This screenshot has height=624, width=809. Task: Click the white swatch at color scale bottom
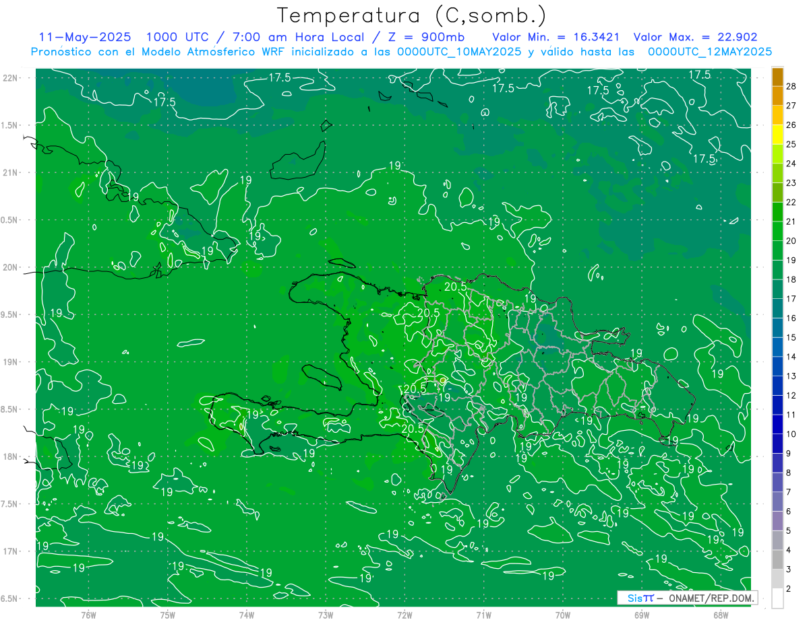point(777,598)
